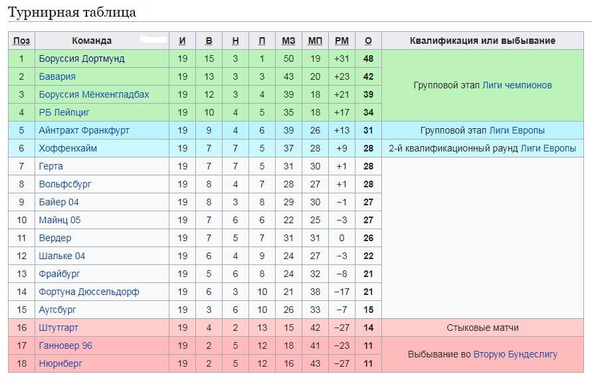Image resolution: width=592 pixels, height=380 pixels.
Task: Click the Боруссия Мёнхенгладбах link
Action: 94,94
